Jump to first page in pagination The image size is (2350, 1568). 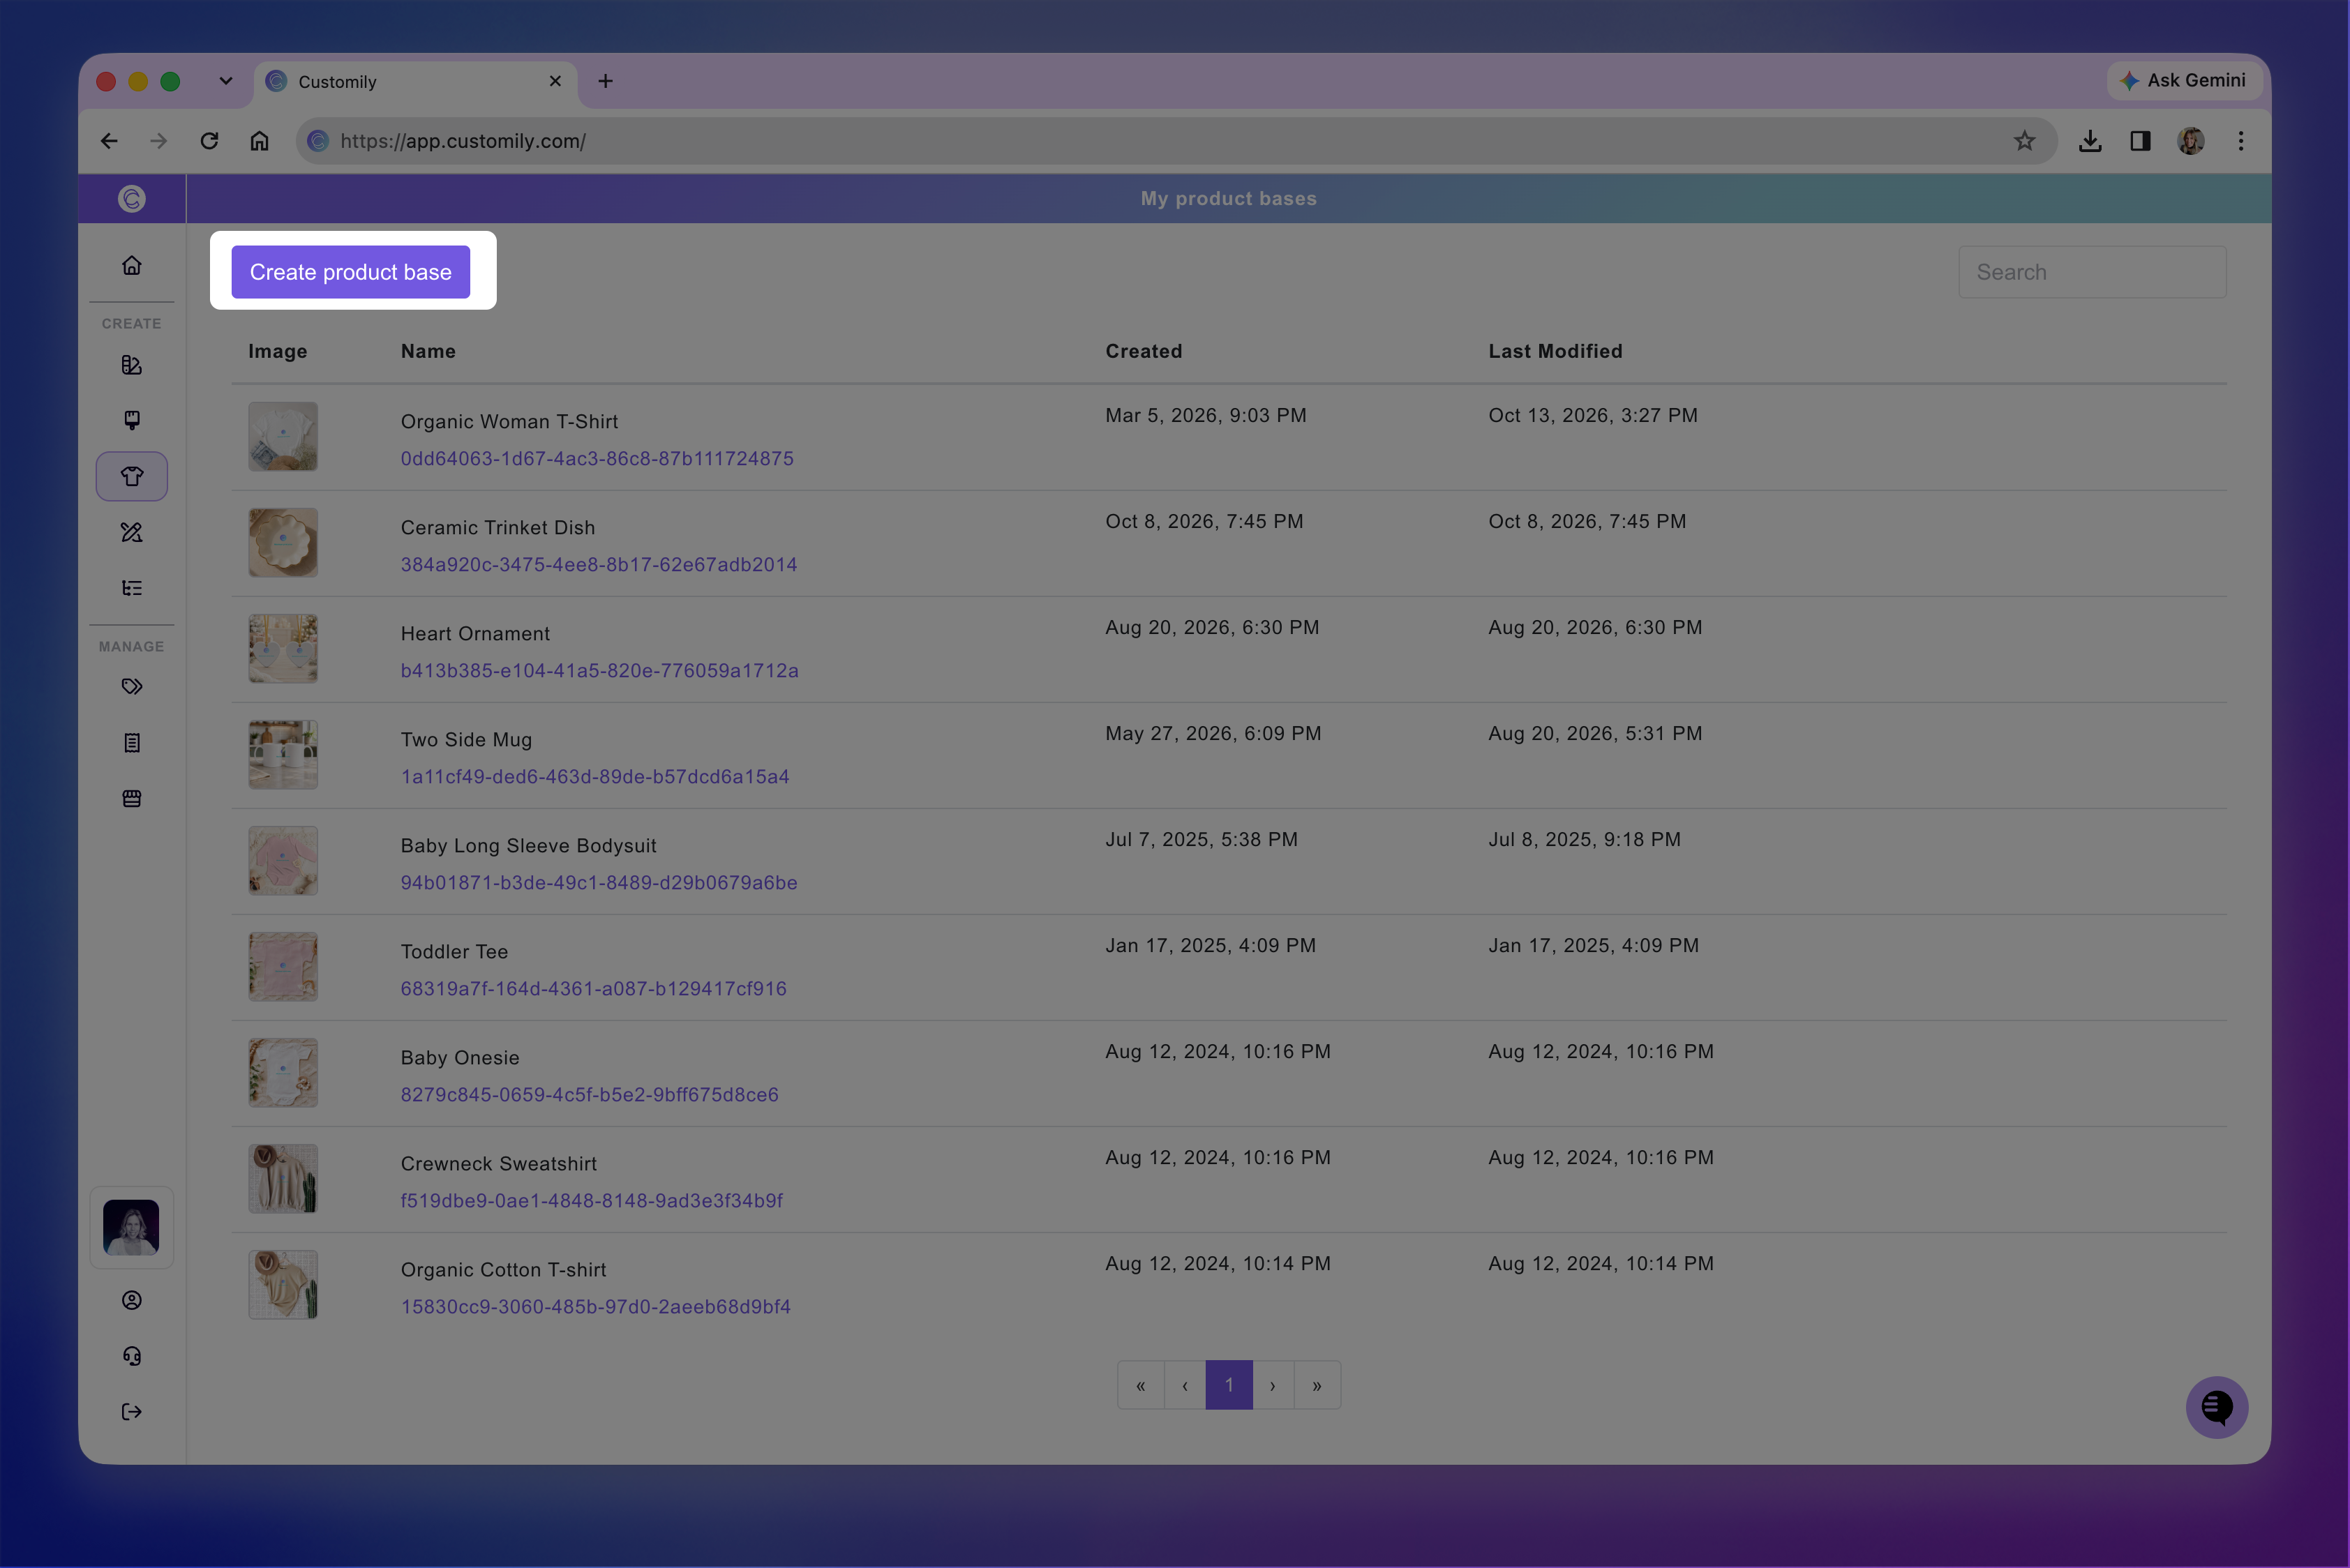[1141, 1385]
